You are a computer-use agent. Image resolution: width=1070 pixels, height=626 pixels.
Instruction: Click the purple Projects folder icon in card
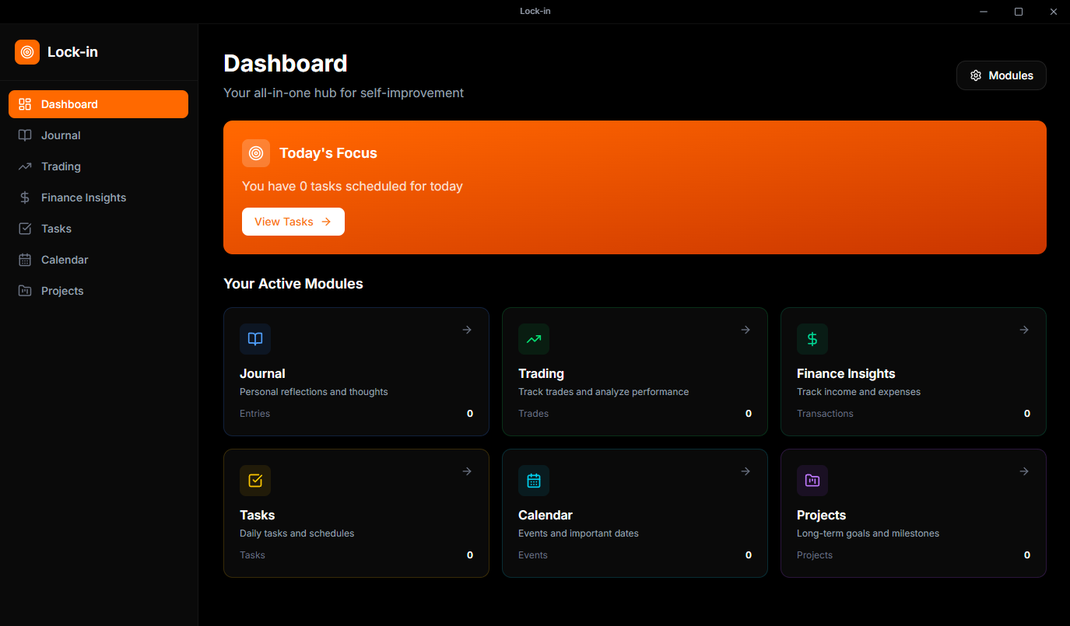click(x=812, y=481)
